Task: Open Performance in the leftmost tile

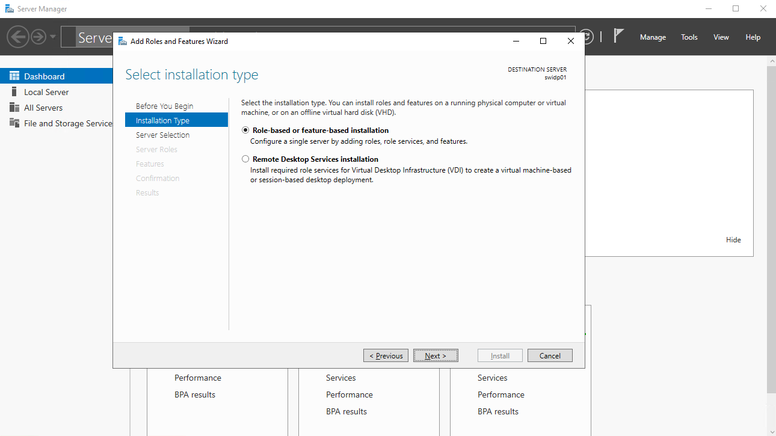Action: click(x=198, y=378)
